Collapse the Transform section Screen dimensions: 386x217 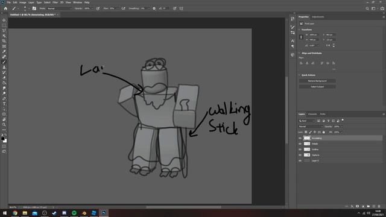coord(300,30)
